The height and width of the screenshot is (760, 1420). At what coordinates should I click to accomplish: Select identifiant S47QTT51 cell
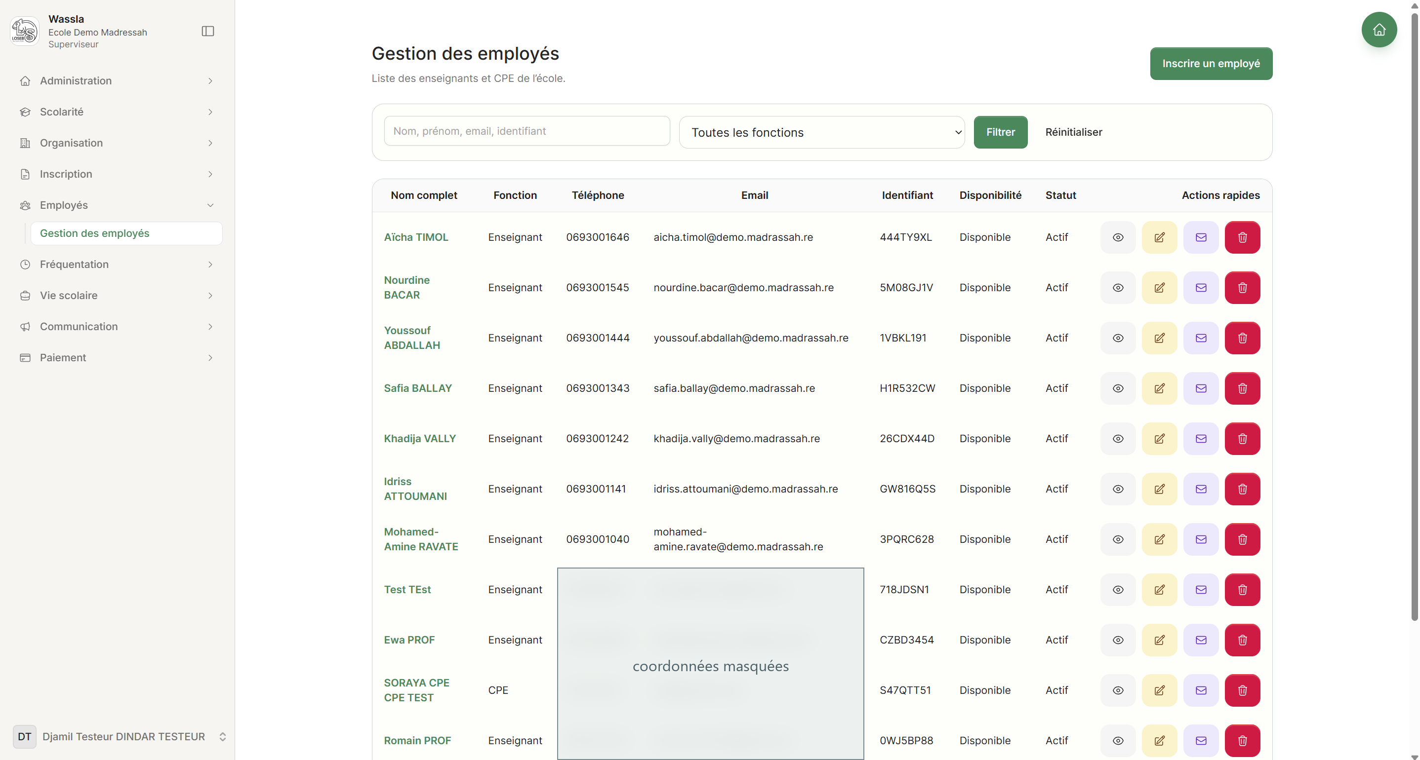tap(904, 690)
